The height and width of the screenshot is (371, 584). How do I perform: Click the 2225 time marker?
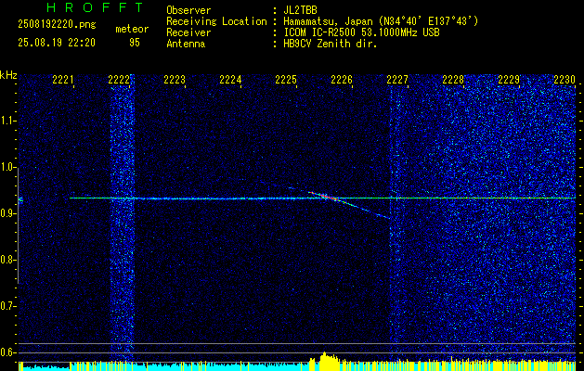[x=286, y=79]
